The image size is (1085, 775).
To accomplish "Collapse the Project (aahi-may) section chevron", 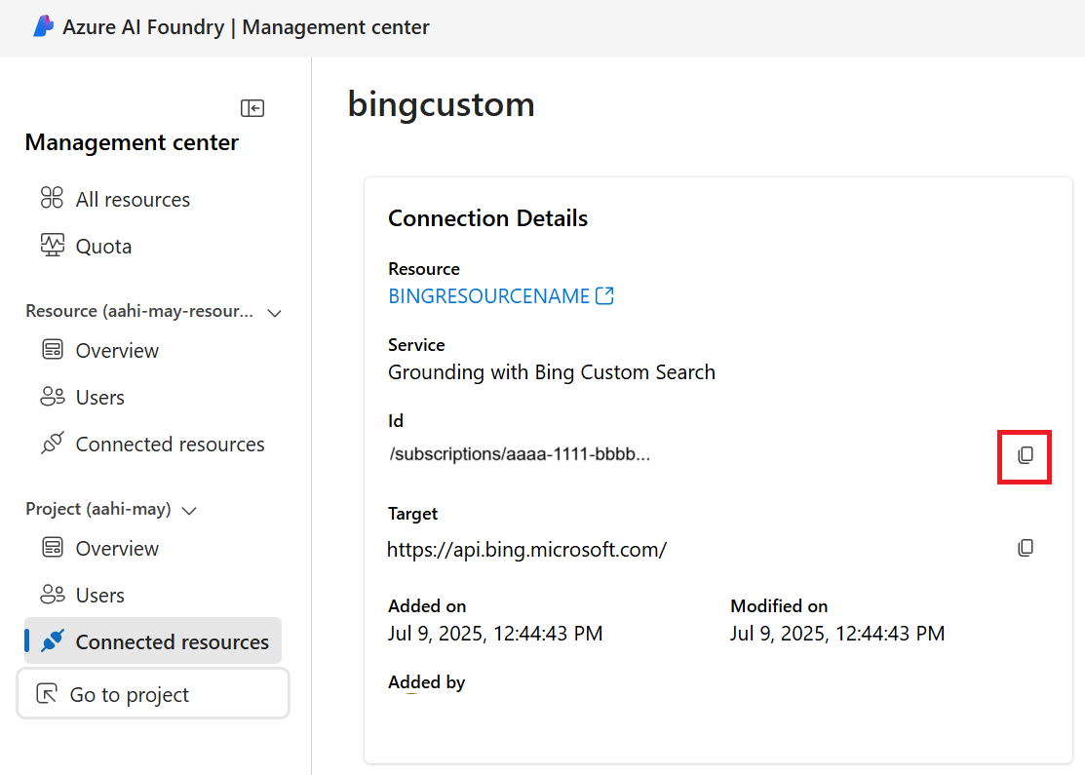I will 189,510.
